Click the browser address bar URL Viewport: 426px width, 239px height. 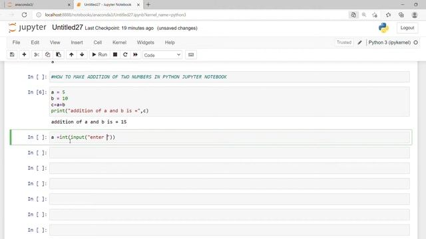[x=115, y=15]
